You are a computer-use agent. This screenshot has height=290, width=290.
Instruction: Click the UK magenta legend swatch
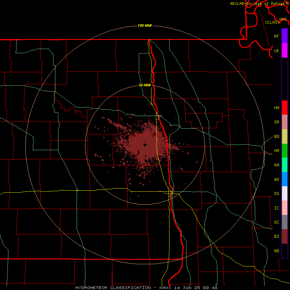click(x=285, y=51)
